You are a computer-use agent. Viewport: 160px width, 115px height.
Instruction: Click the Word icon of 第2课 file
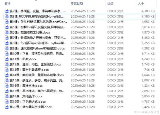tap(6, 11)
